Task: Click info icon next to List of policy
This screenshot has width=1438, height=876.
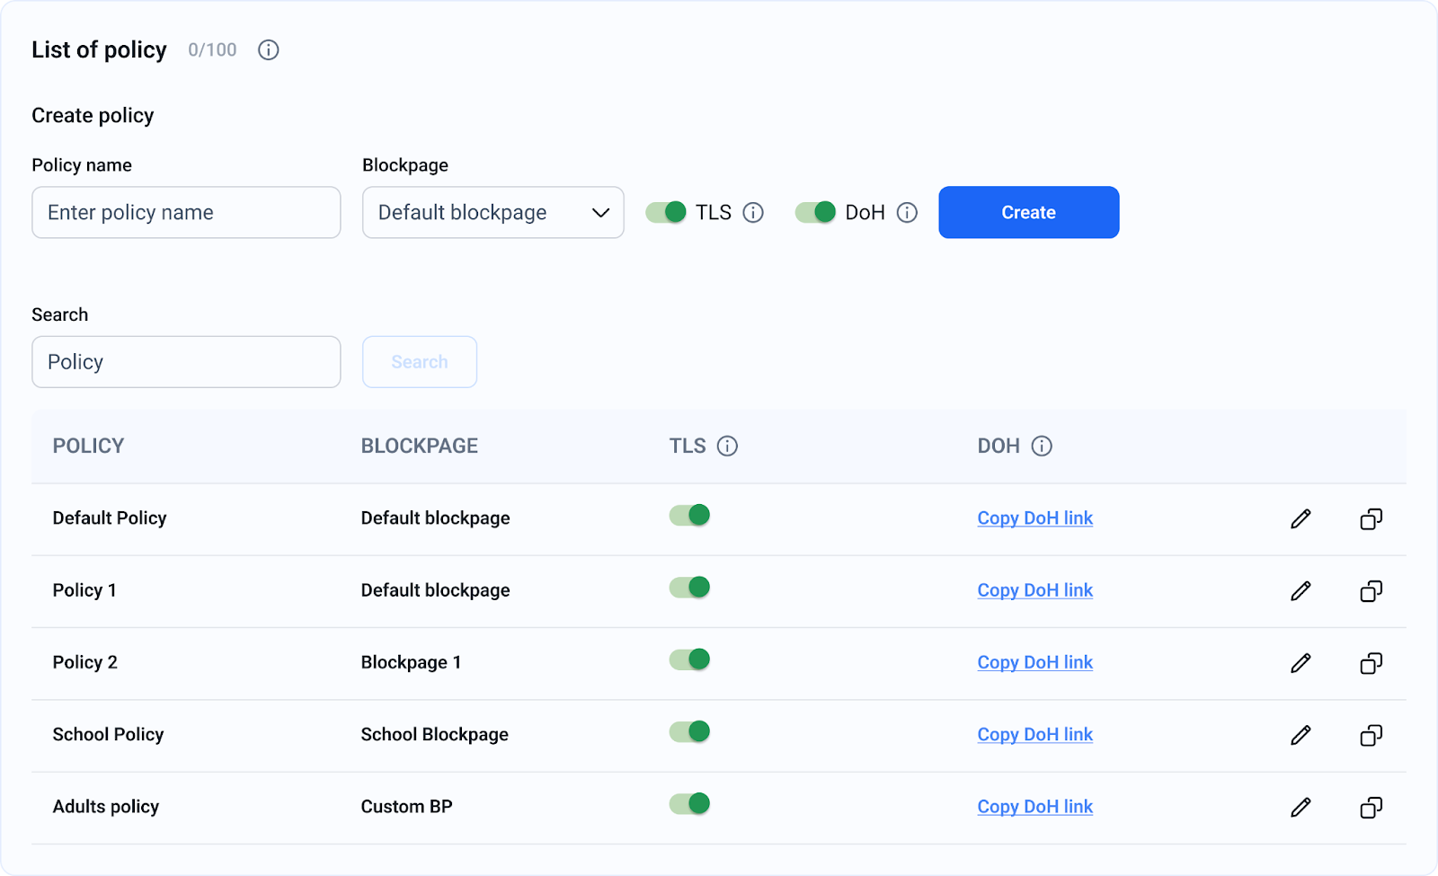Action: click(x=268, y=50)
